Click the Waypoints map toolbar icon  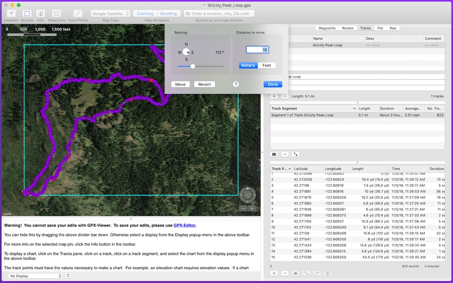(x=57, y=14)
